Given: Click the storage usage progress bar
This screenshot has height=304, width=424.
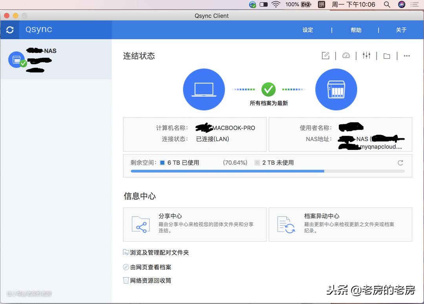Looking at the screenshot, I should [x=267, y=171].
